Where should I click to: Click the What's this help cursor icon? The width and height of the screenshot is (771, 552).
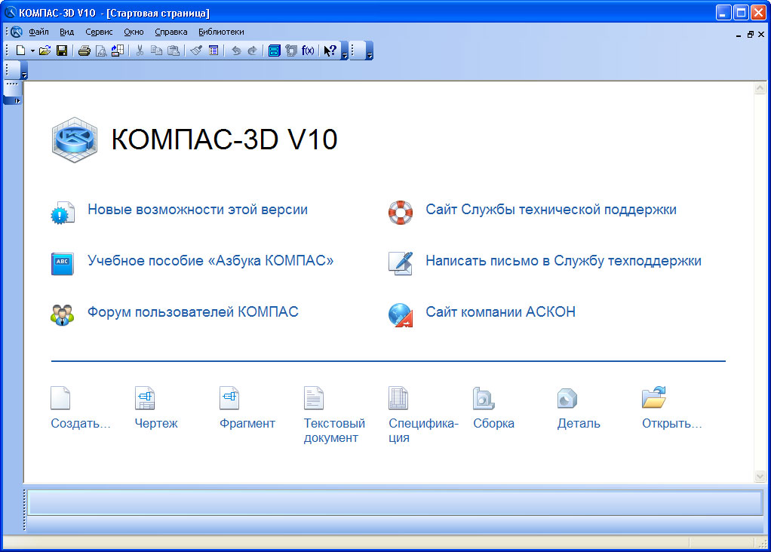[330, 51]
